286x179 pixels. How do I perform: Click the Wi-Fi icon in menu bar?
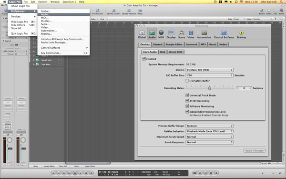(x=241, y=2)
